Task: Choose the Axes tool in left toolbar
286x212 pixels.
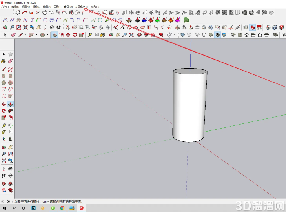Action: coord(4,139)
